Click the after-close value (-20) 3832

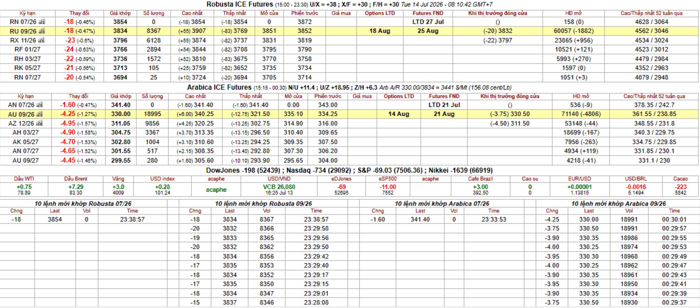click(498, 31)
